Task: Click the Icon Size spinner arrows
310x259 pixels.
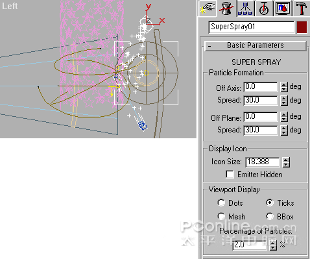Action: coord(286,162)
